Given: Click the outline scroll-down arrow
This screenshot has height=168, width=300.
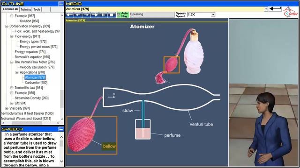Looking at the screenshot, I should point(62,119).
